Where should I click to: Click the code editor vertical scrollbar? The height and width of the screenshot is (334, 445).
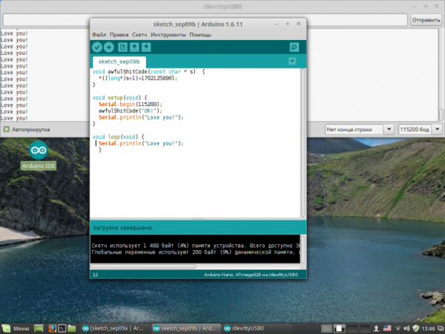(303, 143)
